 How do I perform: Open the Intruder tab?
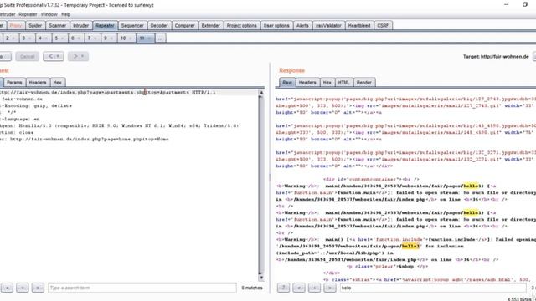80,26
